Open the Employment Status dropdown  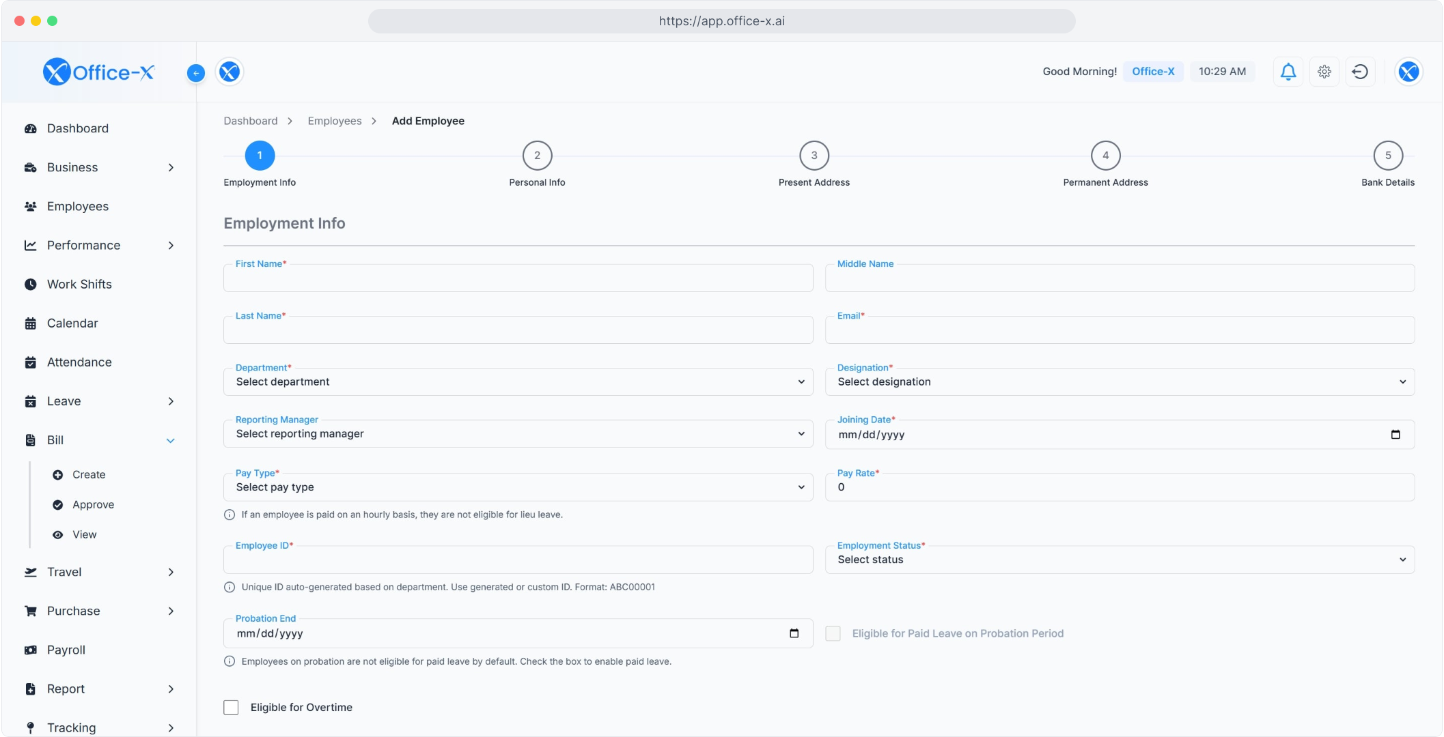pyautogui.click(x=1119, y=560)
